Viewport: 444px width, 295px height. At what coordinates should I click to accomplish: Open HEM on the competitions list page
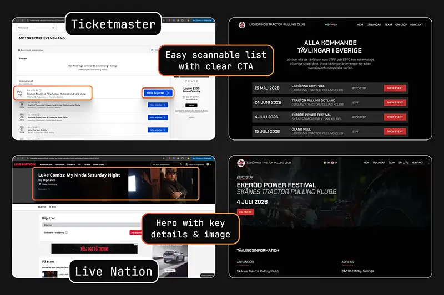(x=360, y=25)
